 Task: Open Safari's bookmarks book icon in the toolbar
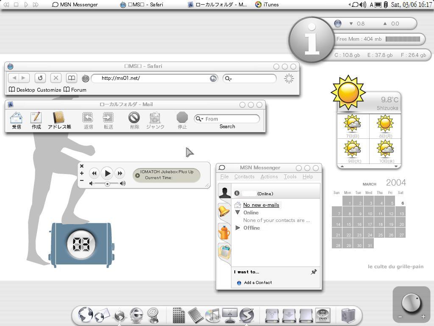pyautogui.click(x=71, y=78)
